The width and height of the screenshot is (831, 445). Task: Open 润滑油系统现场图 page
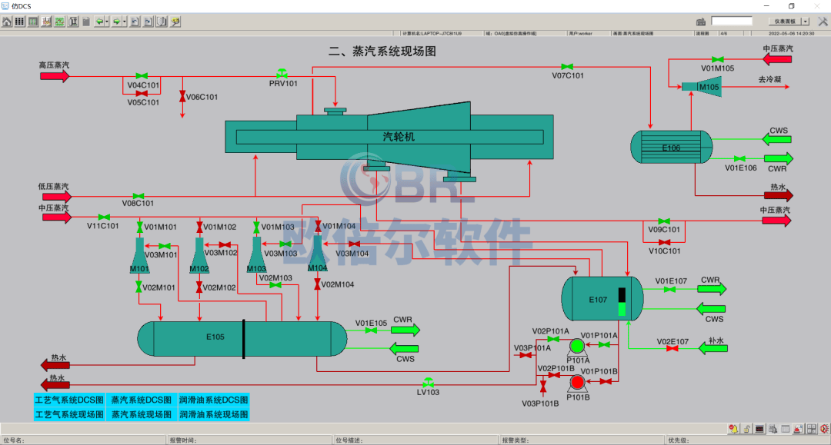coord(214,414)
